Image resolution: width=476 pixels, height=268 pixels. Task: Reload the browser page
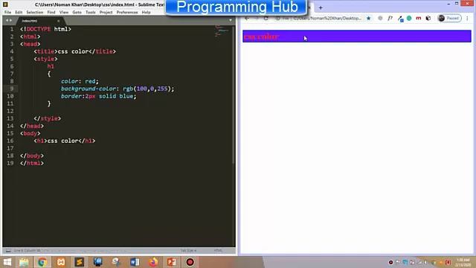pyautogui.click(x=266, y=18)
